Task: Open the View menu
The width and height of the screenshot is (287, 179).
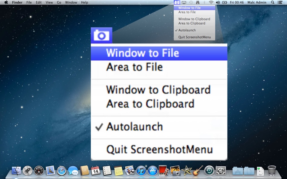Action: click(49, 2)
